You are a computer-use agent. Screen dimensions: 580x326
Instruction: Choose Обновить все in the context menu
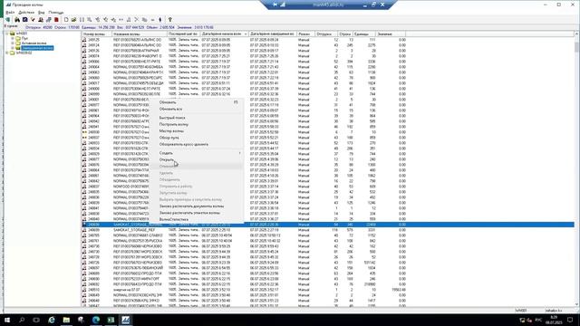point(198,109)
